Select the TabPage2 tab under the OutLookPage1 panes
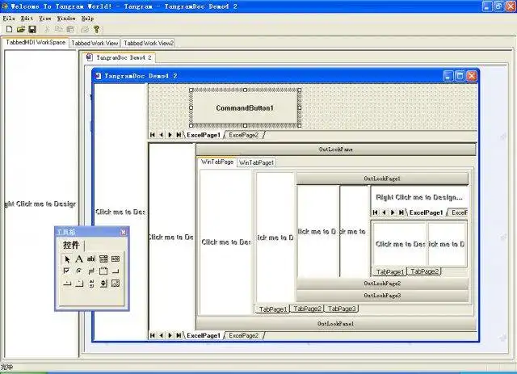The width and height of the screenshot is (517, 374). [425, 271]
